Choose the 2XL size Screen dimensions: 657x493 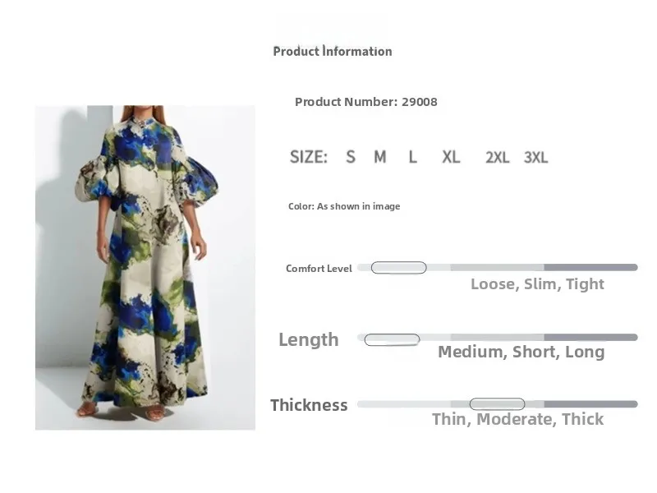pyautogui.click(x=498, y=158)
